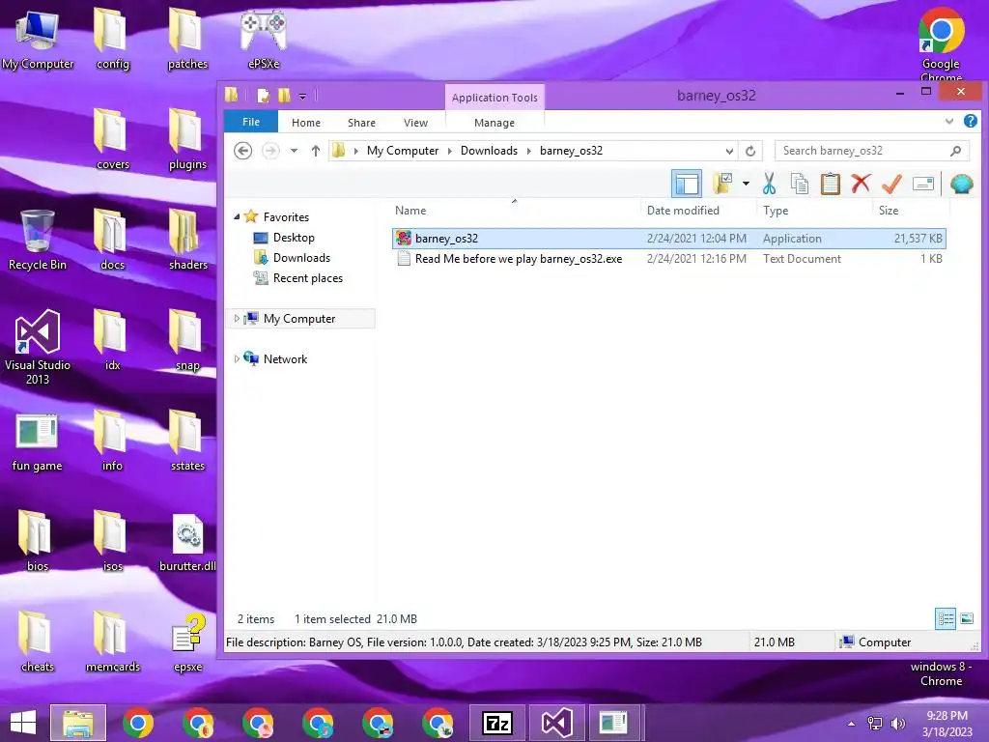This screenshot has width=989, height=742.
Task: Click the Visual Studio taskbar icon
Action: tap(556, 723)
